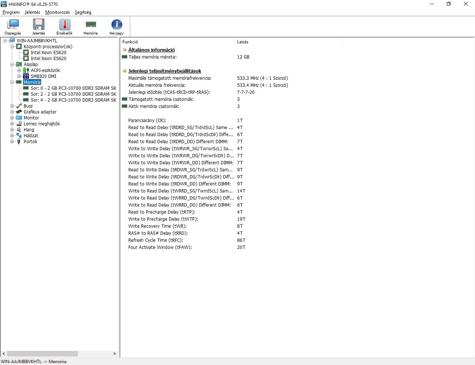Click the module icon for Sor: 2 row
Screen dimensions: 475x365
click(x=26, y=94)
